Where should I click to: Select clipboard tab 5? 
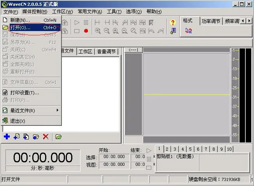[190, 149]
